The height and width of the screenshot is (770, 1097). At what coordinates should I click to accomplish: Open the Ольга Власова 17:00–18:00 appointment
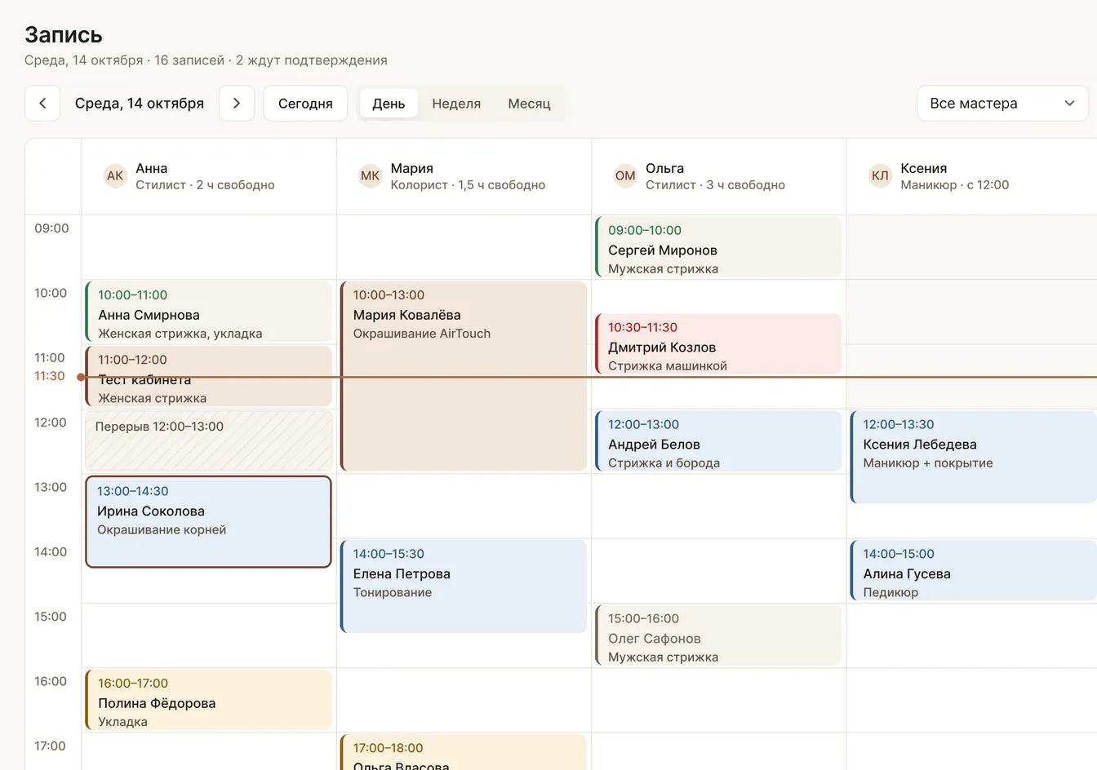(464, 752)
